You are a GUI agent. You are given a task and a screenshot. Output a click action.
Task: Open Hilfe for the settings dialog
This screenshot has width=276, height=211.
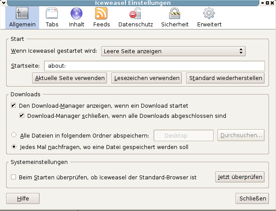tap(23, 198)
